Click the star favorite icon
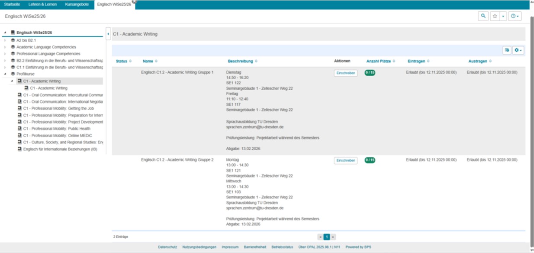The height and width of the screenshot is (253, 534). coord(495,16)
